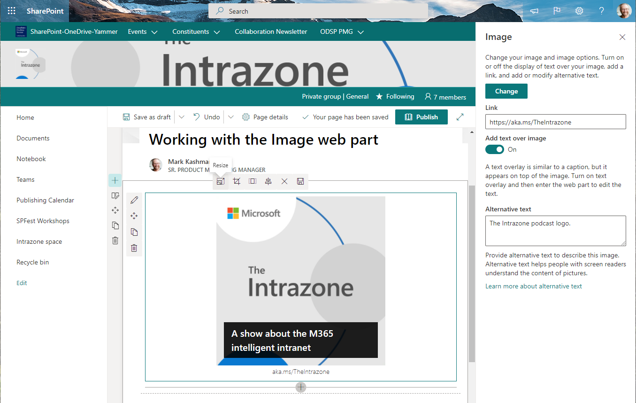Image resolution: width=636 pixels, height=403 pixels.
Task: Close the Image properties pane
Action: tap(622, 37)
